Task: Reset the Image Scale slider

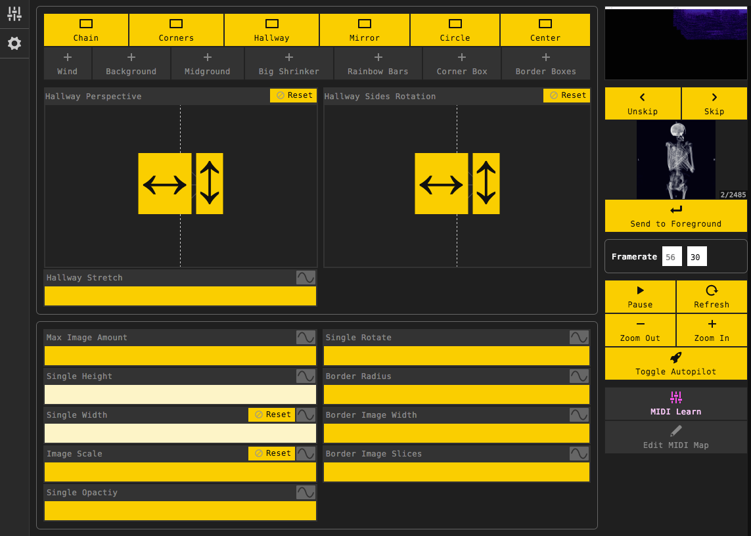Action: [271, 453]
